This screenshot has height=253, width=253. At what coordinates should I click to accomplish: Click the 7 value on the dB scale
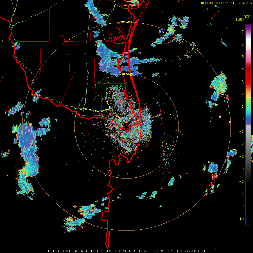pyautogui.click(x=243, y=31)
